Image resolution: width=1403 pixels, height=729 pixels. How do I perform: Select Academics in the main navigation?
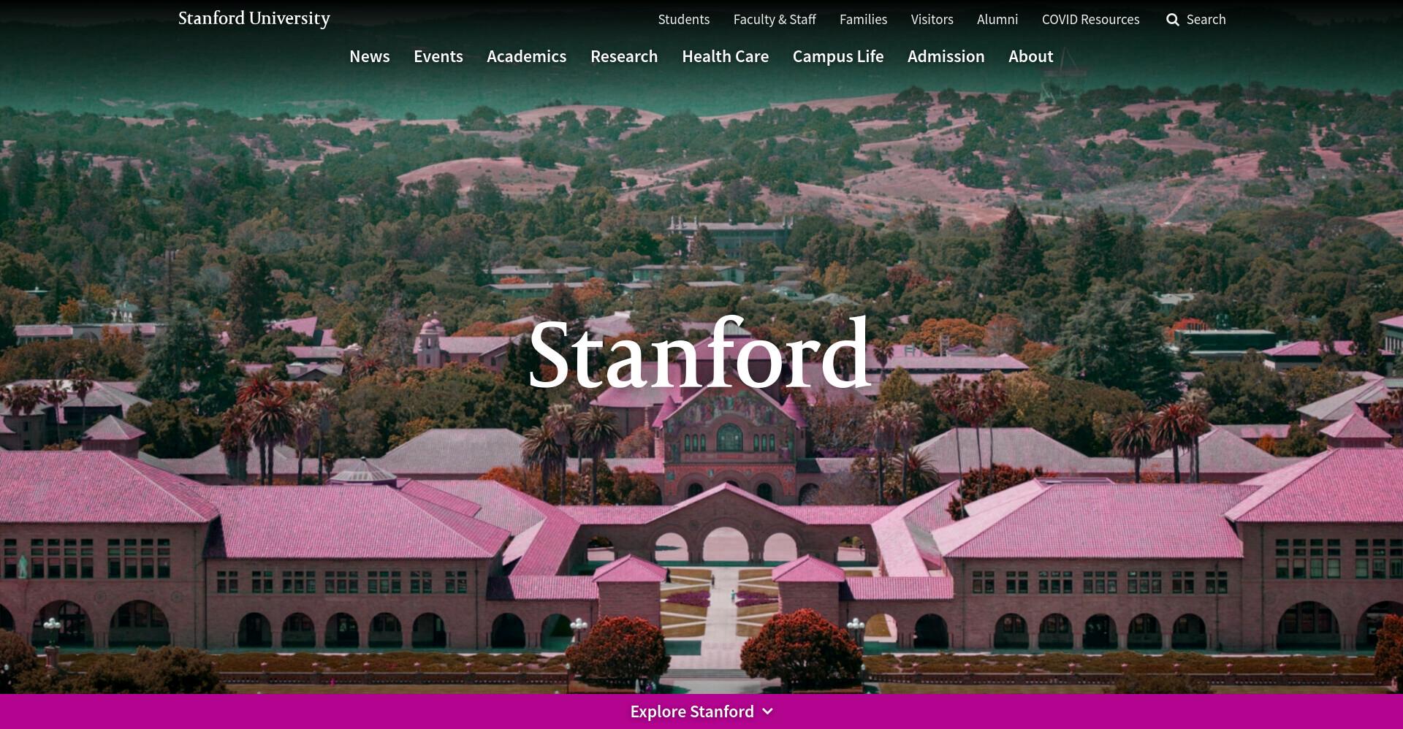527,56
